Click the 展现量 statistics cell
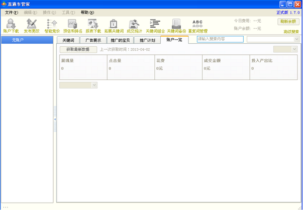The height and width of the screenshot is (210, 303). [83, 67]
